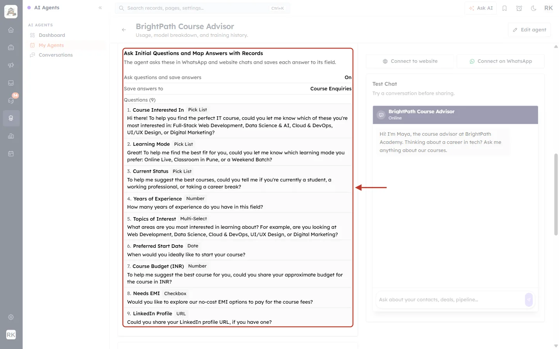The width and height of the screenshot is (559, 349).
Task: Click the "On" value for Ask questions and save answers
Action: click(x=348, y=78)
